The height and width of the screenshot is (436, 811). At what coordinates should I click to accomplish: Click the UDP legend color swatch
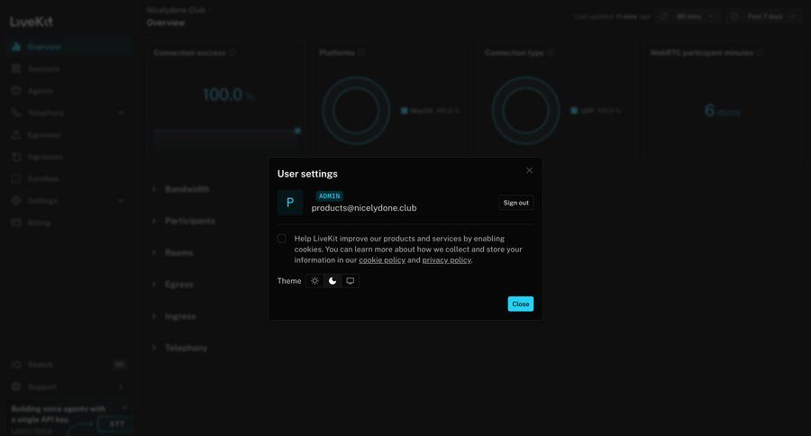tap(574, 111)
